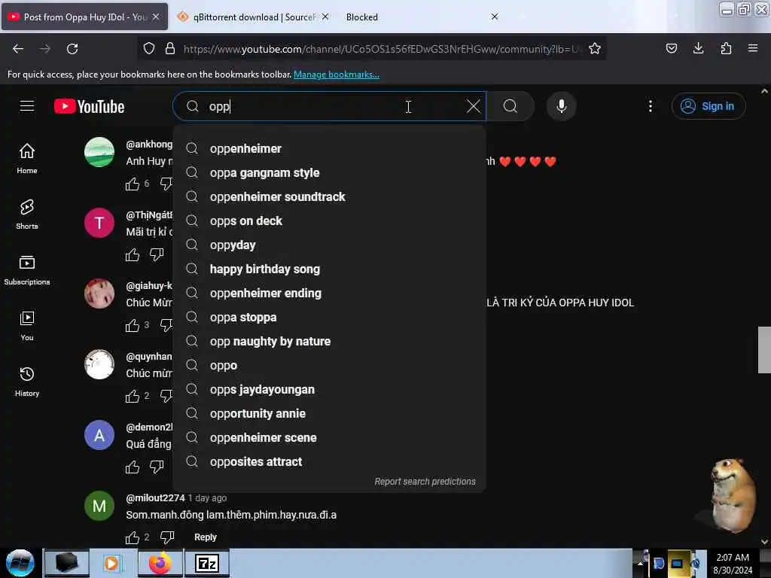Open the Windows Start orb
The width and height of the screenshot is (771, 578).
pyautogui.click(x=20, y=563)
